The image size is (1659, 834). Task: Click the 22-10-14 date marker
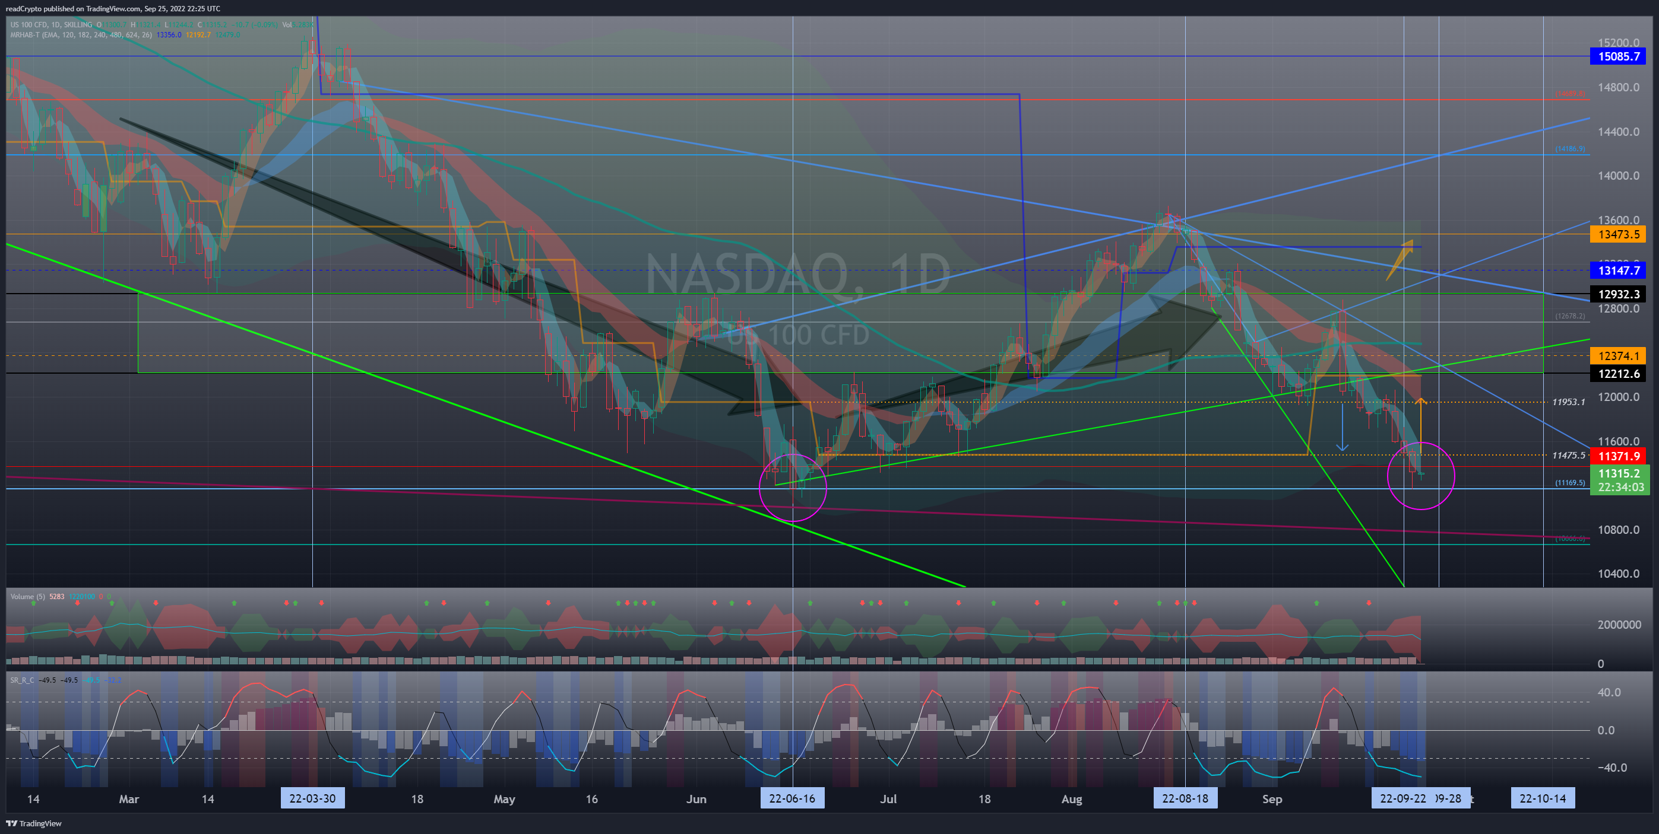1543,798
